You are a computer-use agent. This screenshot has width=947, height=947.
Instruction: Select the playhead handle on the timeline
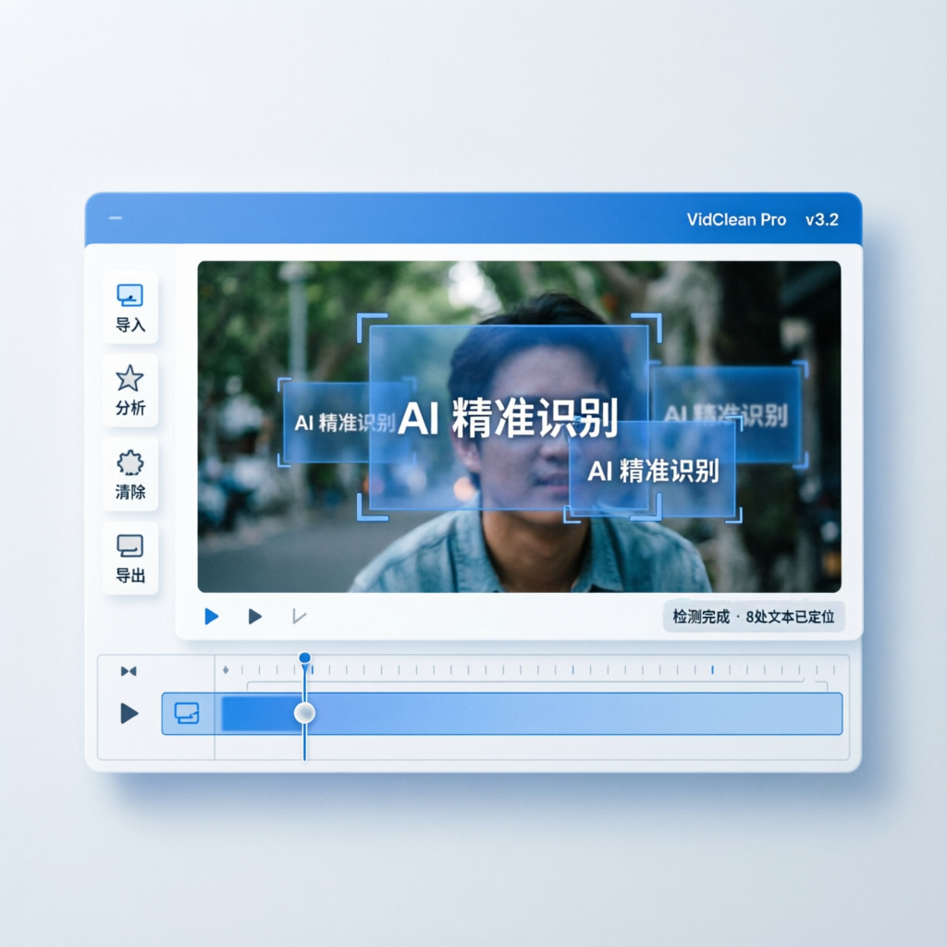click(303, 712)
